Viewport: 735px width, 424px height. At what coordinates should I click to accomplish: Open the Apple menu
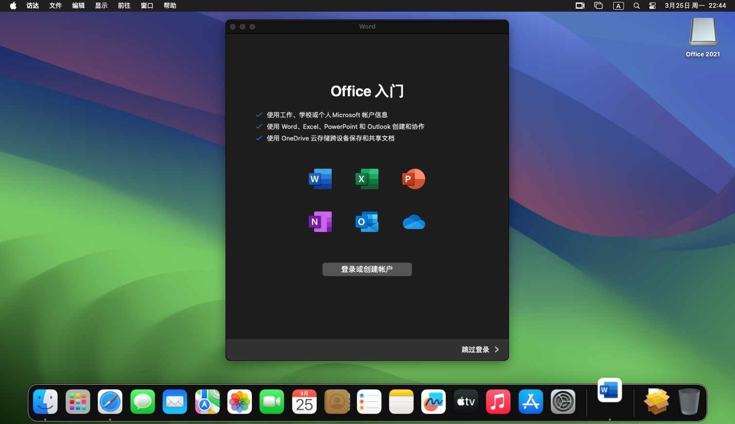pos(13,6)
